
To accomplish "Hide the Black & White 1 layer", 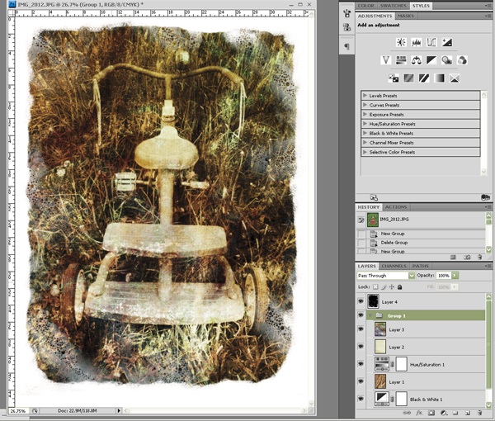I will coord(361,399).
